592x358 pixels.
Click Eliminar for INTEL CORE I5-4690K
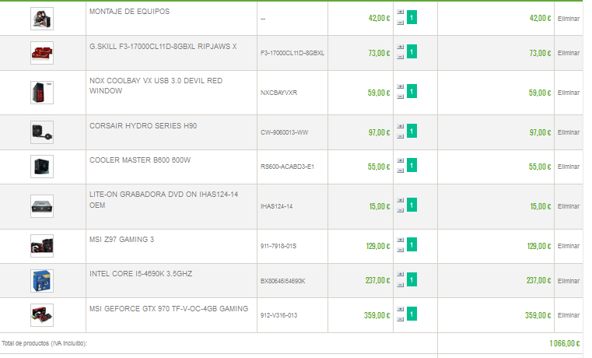point(568,281)
